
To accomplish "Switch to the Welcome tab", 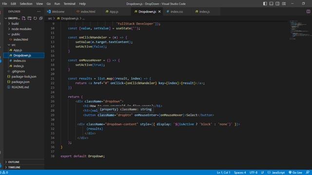I will [58, 12].
